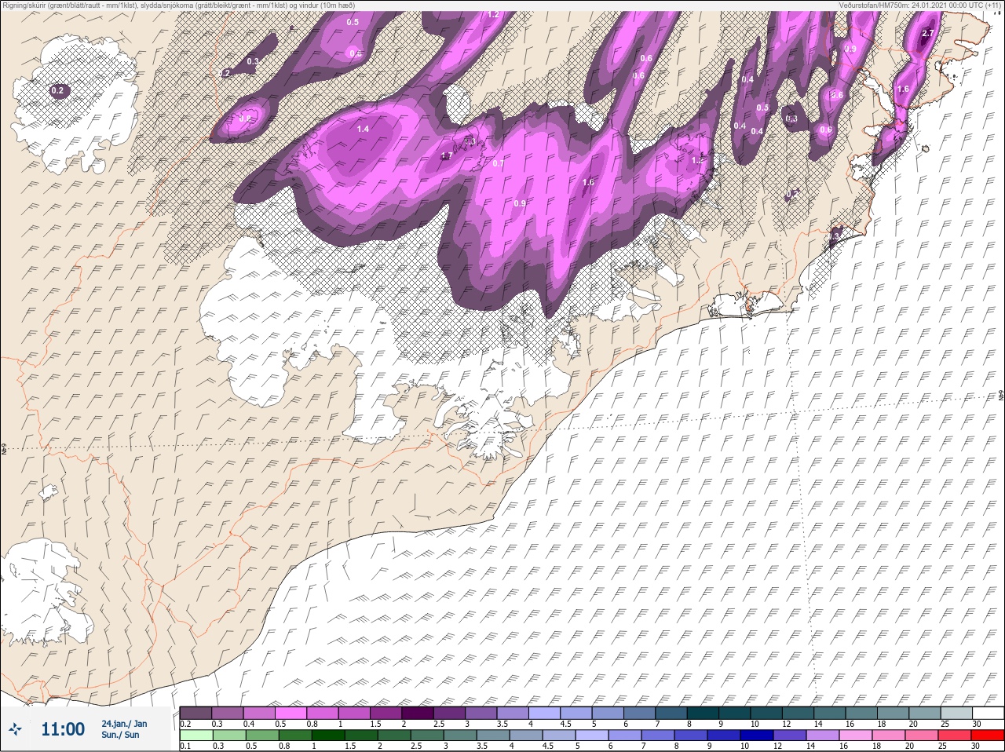This screenshot has width=1005, height=752.
Task: Select dark plum swatch between 2 and 2.5, upper scale
Action: 419,713
